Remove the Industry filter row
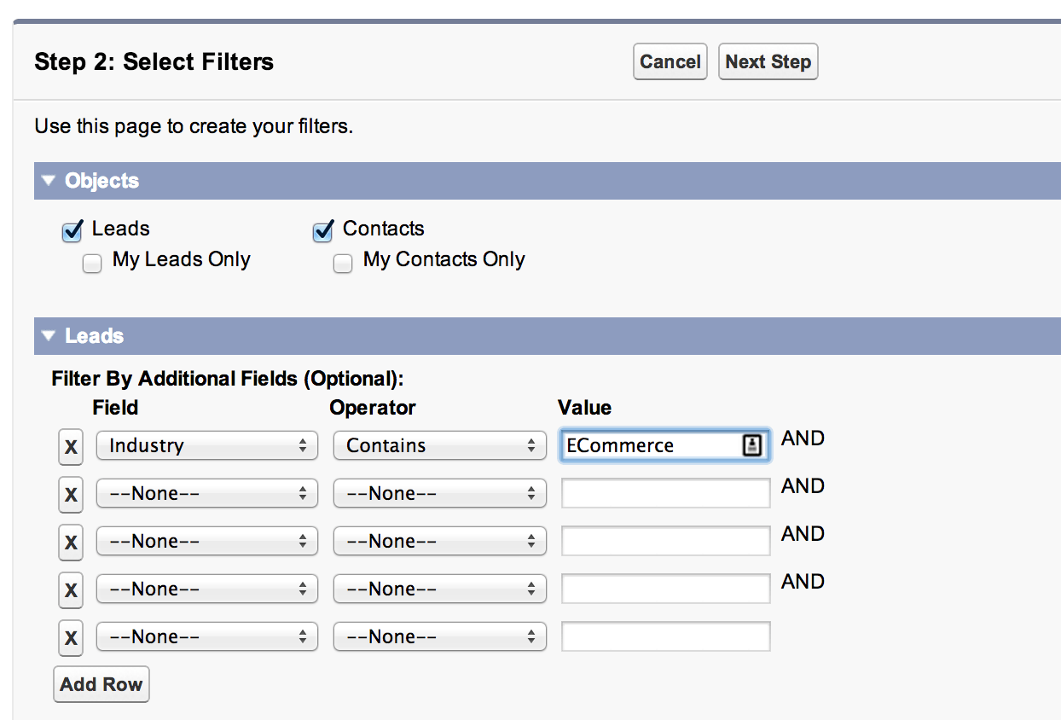This screenshot has width=1061, height=720. pos(71,446)
